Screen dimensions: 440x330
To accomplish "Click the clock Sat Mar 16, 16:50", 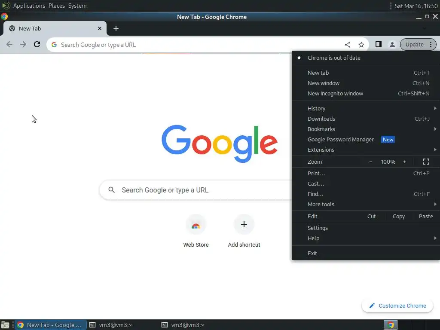I will (416, 6).
